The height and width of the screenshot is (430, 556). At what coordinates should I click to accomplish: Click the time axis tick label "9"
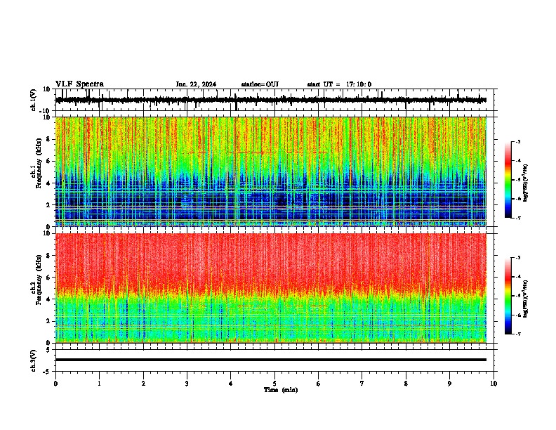pyautogui.click(x=449, y=384)
